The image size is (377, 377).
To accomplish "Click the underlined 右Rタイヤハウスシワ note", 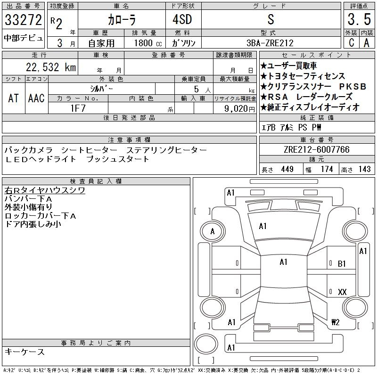I will 45,190.
